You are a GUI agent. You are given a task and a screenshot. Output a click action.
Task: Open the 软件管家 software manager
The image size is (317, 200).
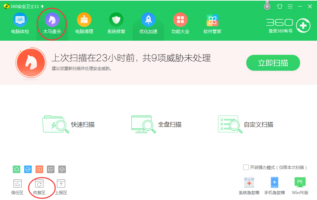tap(212, 23)
